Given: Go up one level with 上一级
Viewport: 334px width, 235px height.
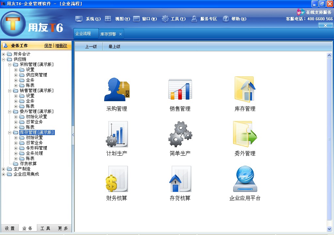Looking at the screenshot, I should tap(91, 46).
